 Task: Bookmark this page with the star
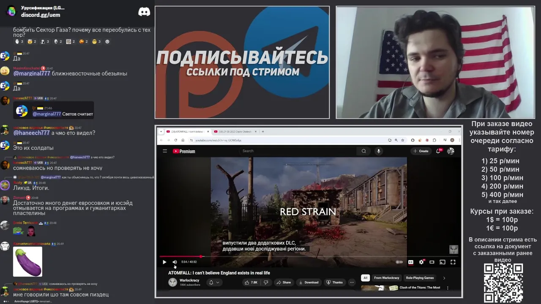[x=403, y=140]
